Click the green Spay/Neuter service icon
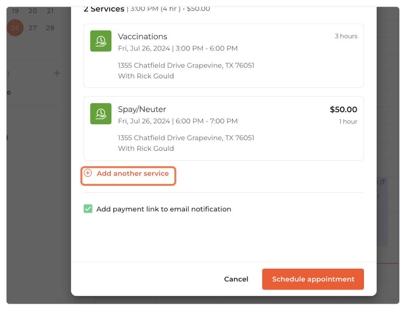Image resolution: width=408 pixels, height=314 pixels. tap(101, 114)
